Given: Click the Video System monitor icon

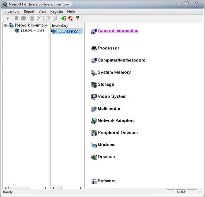Looking at the screenshot, I should pyautogui.click(x=94, y=97).
